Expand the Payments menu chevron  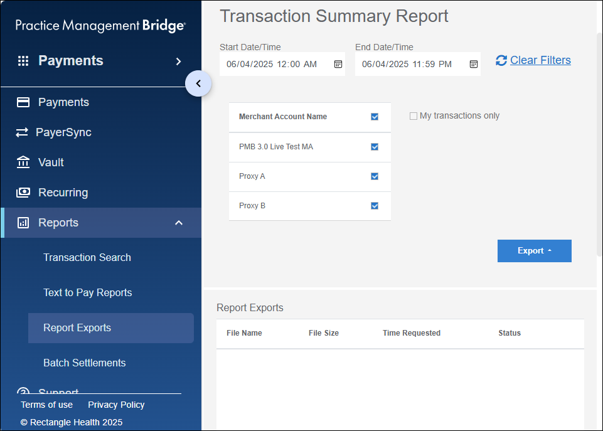(178, 61)
